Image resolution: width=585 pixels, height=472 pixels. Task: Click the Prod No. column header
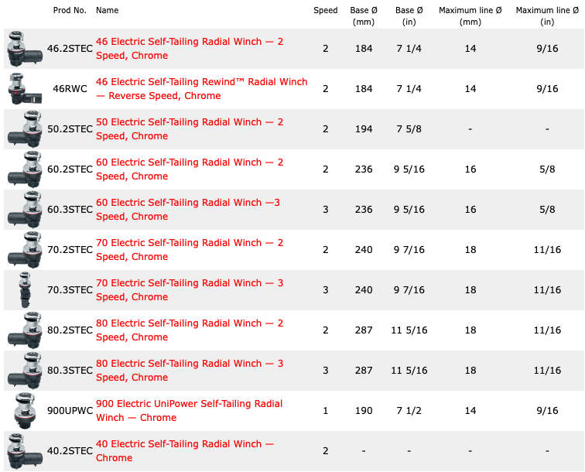tap(70, 11)
